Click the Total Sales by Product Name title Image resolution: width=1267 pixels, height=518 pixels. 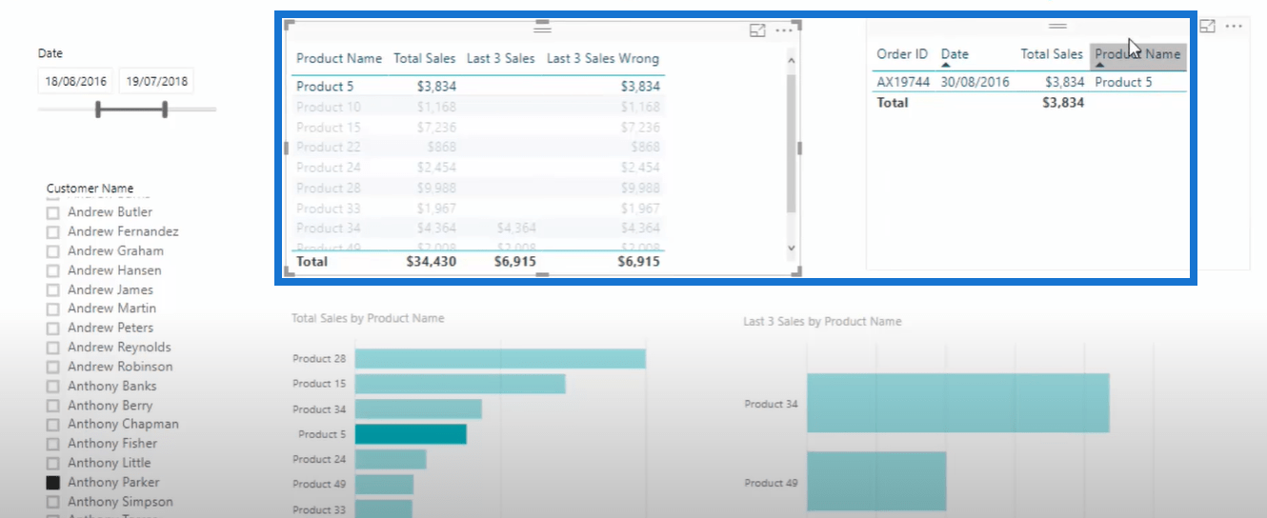coord(368,318)
